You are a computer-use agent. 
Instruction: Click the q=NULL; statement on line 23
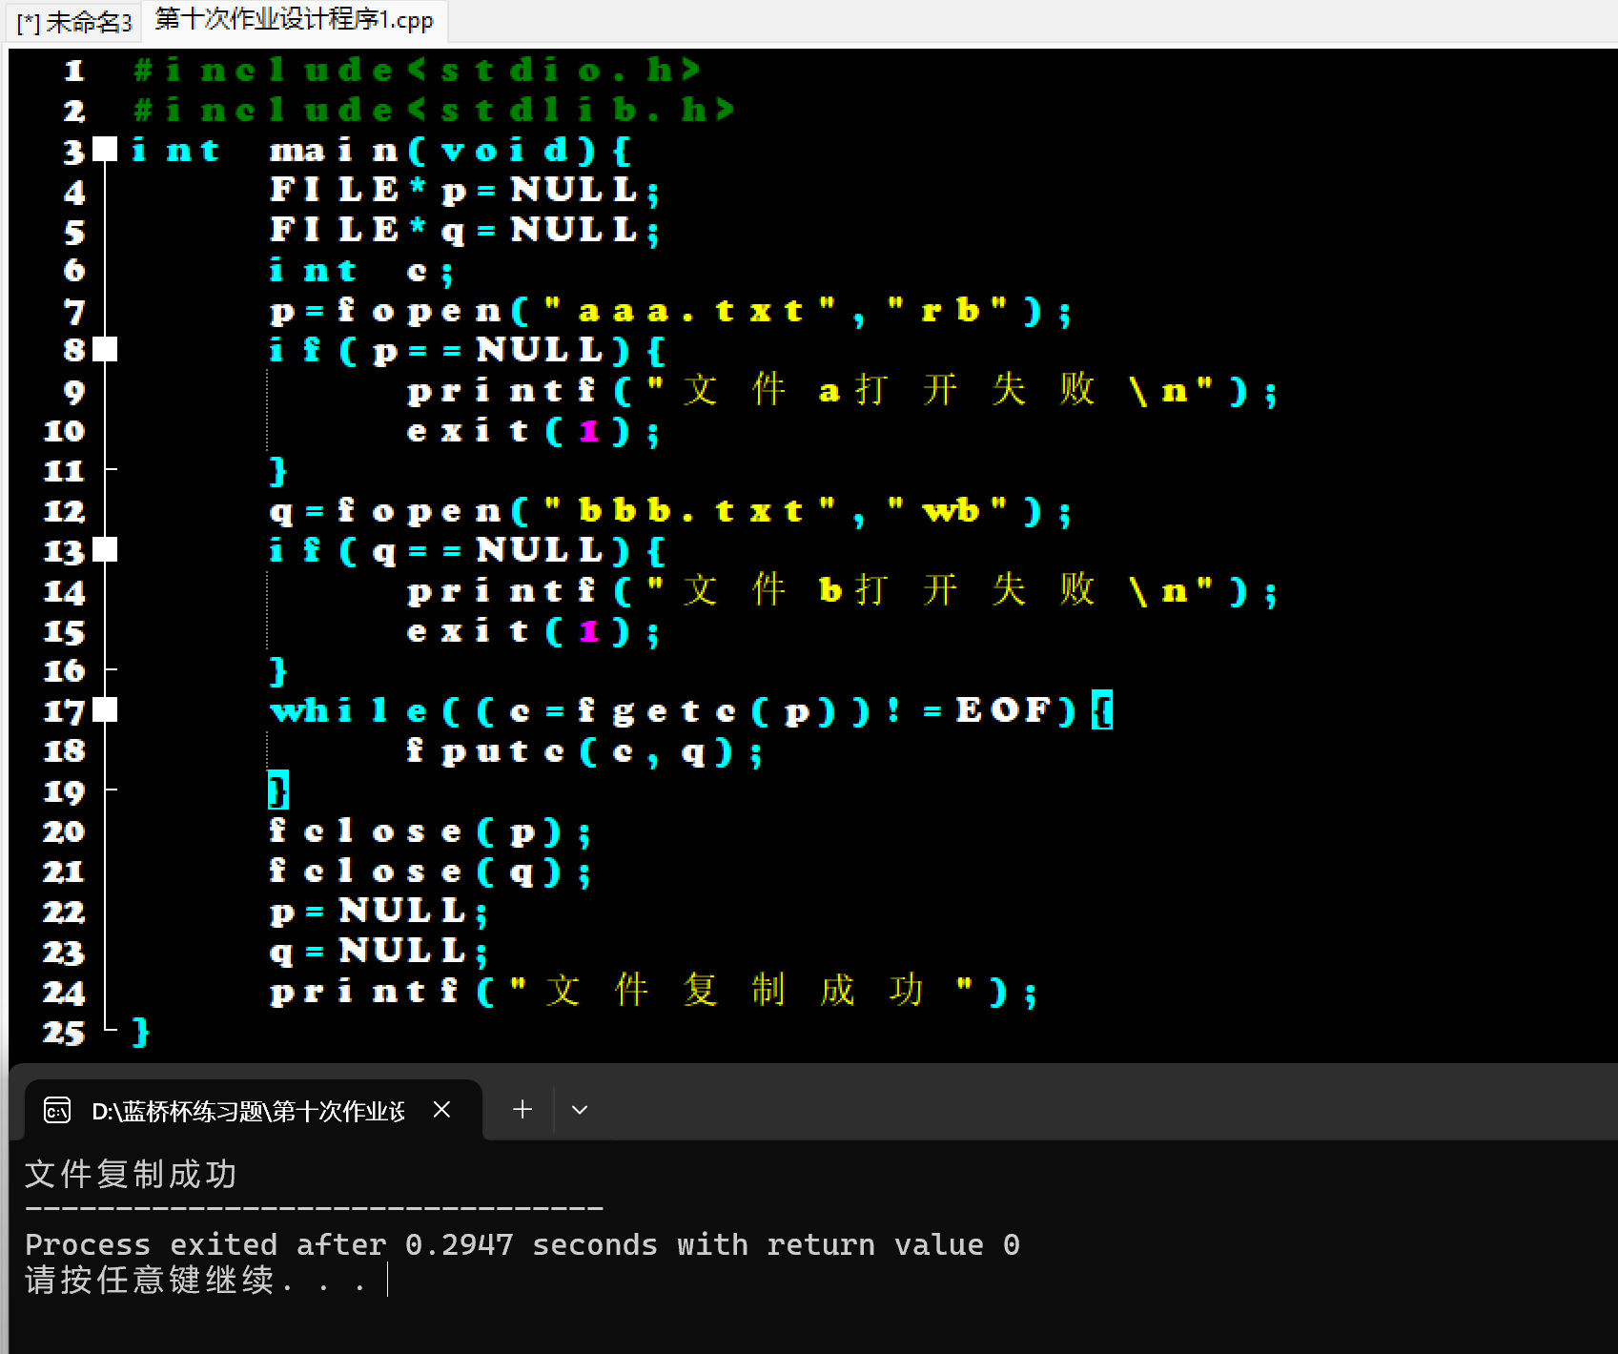click(x=379, y=953)
